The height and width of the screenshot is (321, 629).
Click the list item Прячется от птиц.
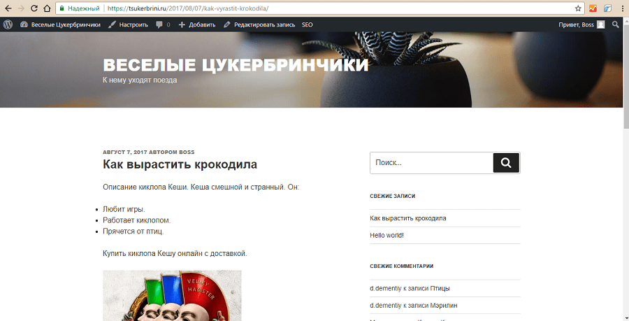[x=133, y=231]
